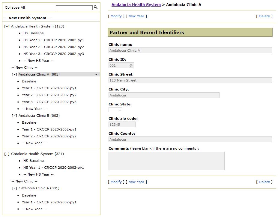Collapse the Andalucia Clinic B node
The width and height of the screenshot is (278, 218).
[x=14, y=116]
